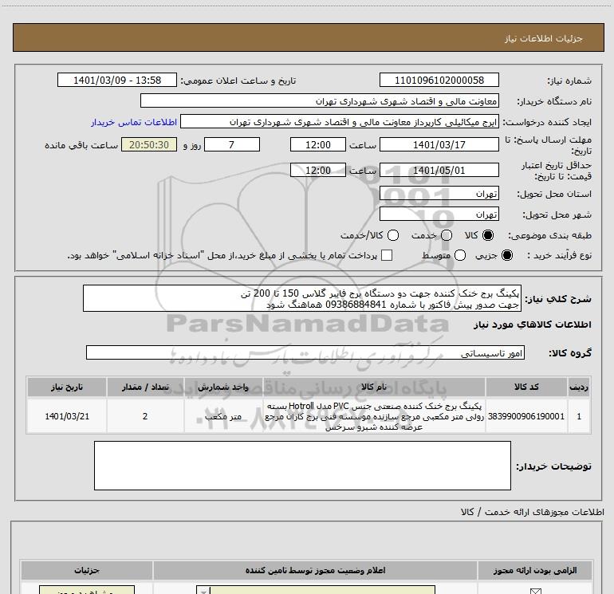The image size is (614, 594).
Task: Click page title جزئیات اطلاعات نیاز
Action: click(x=543, y=38)
